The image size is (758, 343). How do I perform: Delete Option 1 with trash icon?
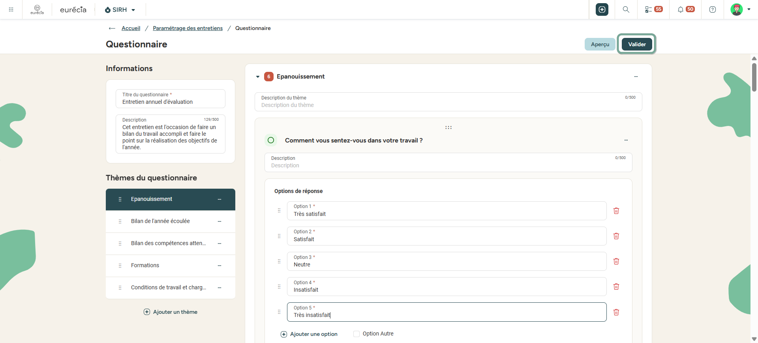[x=616, y=211]
